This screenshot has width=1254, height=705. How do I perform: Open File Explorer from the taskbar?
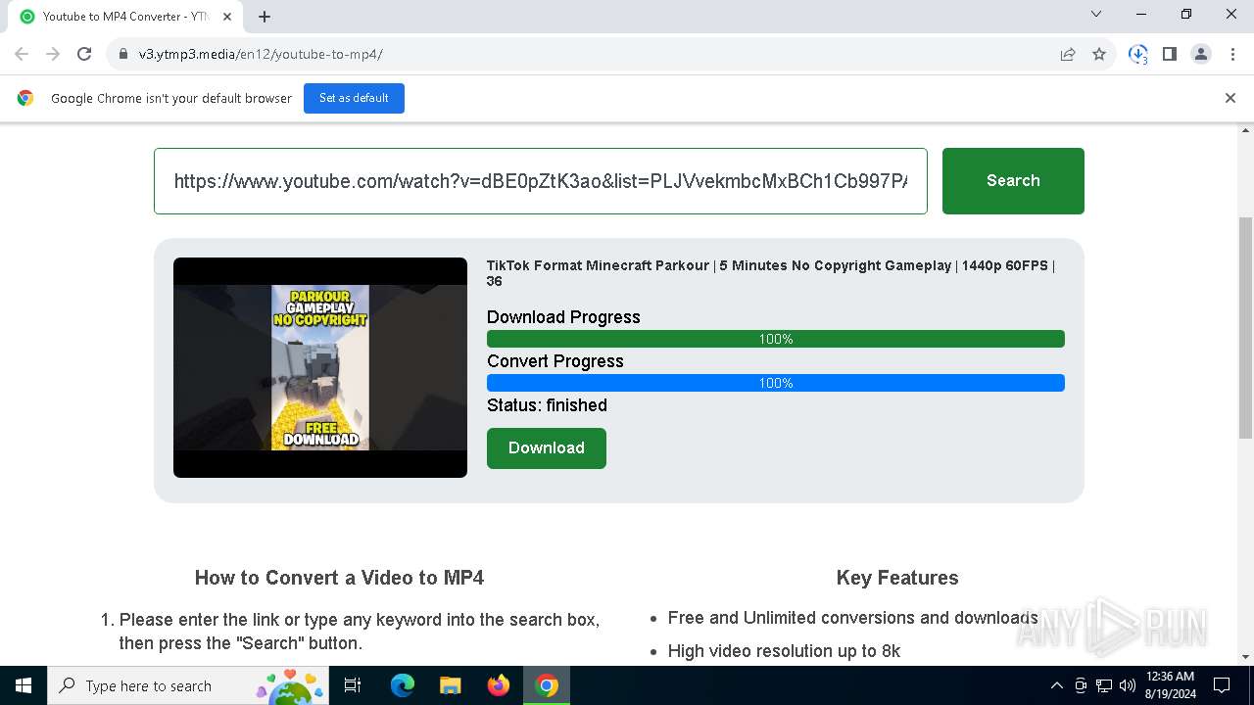tap(451, 685)
